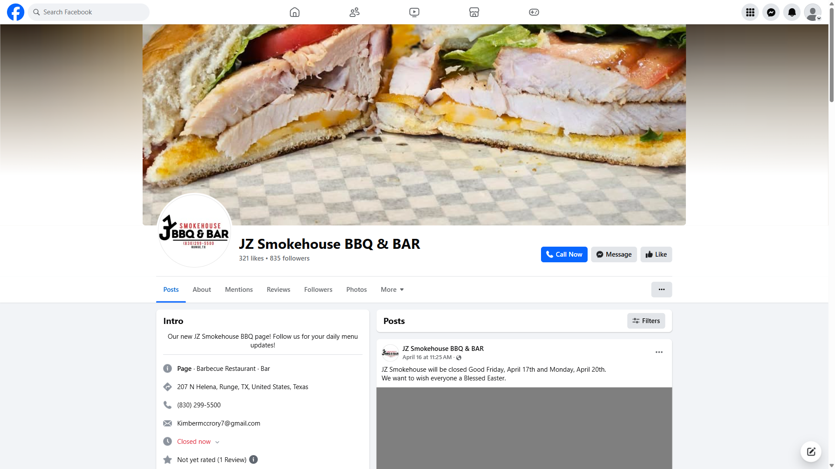Like the JZ Smokehouse page
The width and height of the screenshot is (835, 469).
click(x=656, y=254)
